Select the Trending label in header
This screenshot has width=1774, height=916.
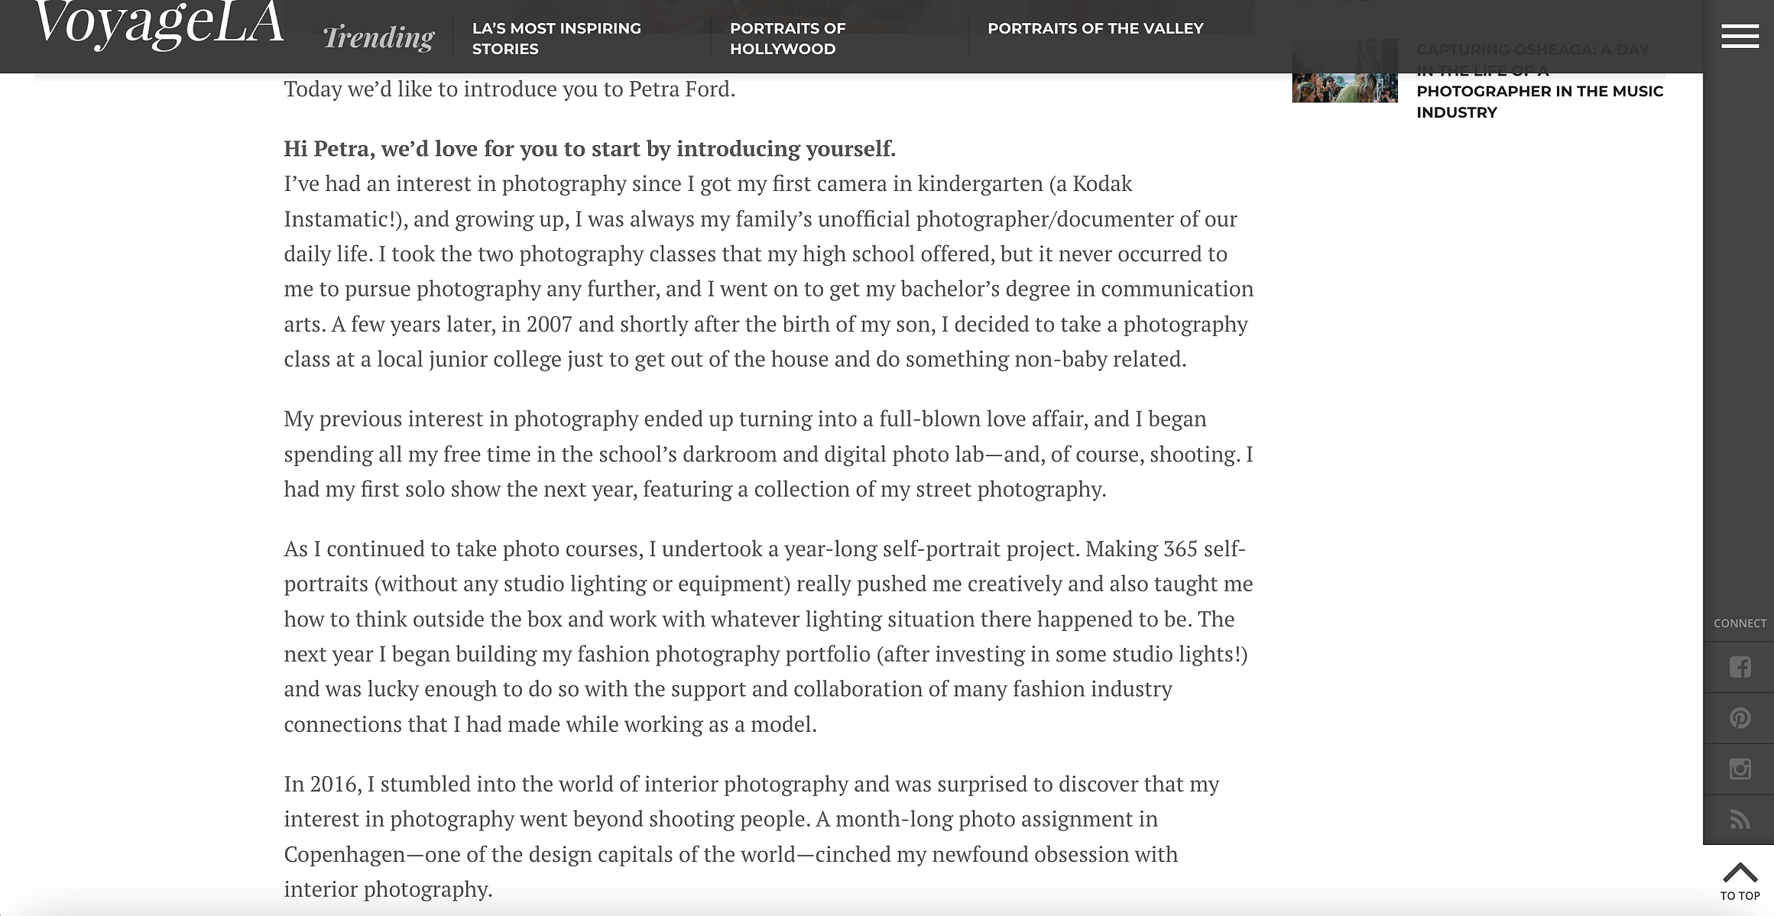tap(378, 37)
